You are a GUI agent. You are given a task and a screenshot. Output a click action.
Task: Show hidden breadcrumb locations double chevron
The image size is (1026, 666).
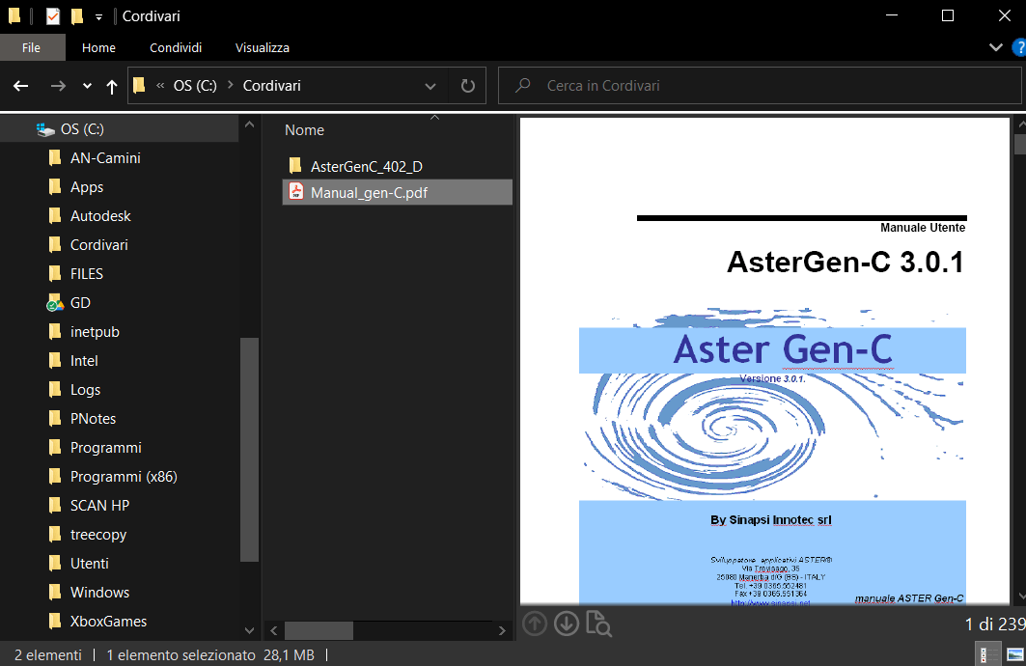click(x=160, y=86)
